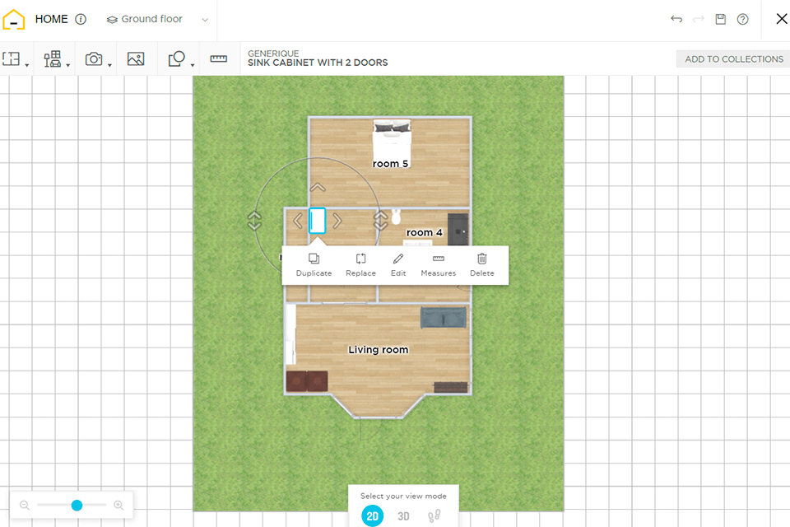This screenshot has width=790, height=527.
Task: Expand the camera tool arrow
Action: (x=109, y=65)
